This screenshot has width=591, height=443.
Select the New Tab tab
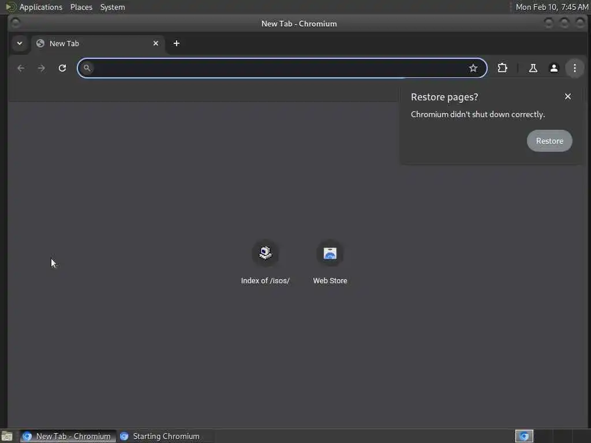coord(97,43)
